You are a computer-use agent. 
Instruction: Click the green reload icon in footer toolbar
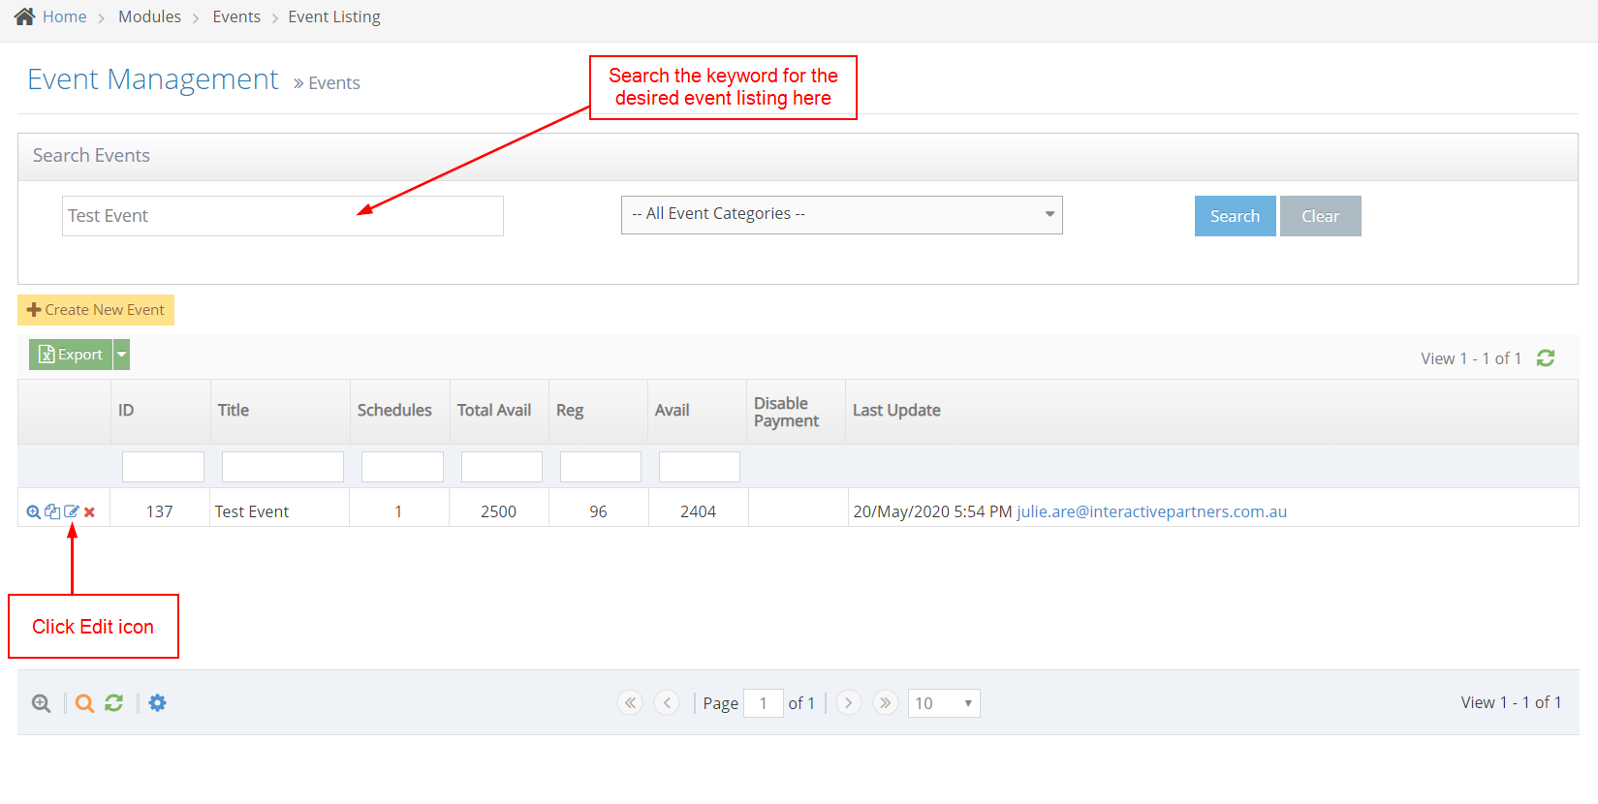tap(113, 703)
